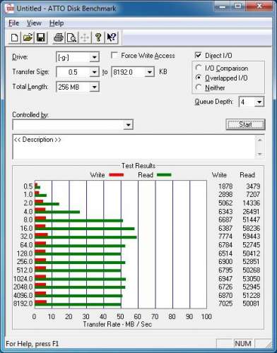277x353 pixels.
Task: Maximize the ATTO Disk Benchmark window
Action: click(238, 6)
